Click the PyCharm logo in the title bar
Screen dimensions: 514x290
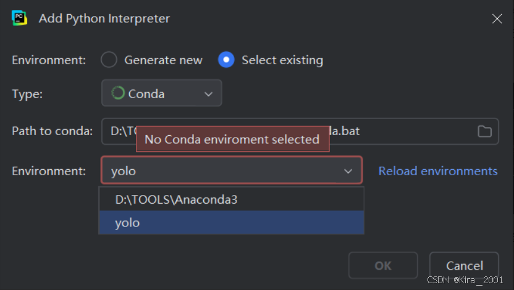19,18
